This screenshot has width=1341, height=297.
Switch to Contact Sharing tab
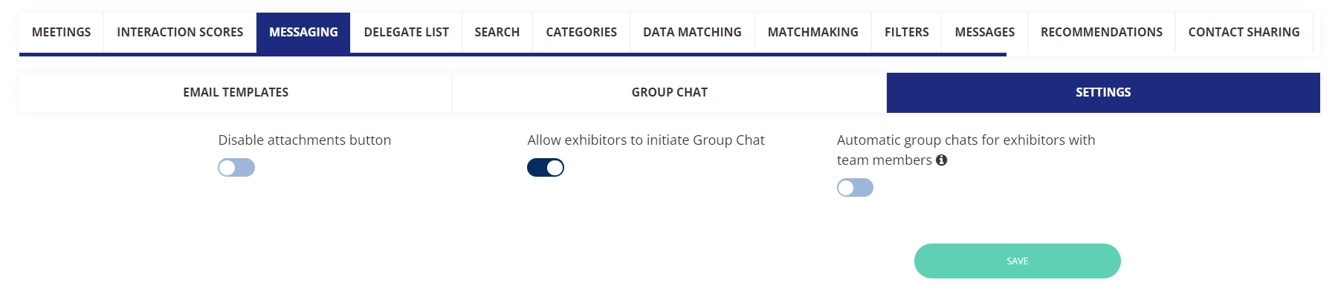tap(1244, 33)
